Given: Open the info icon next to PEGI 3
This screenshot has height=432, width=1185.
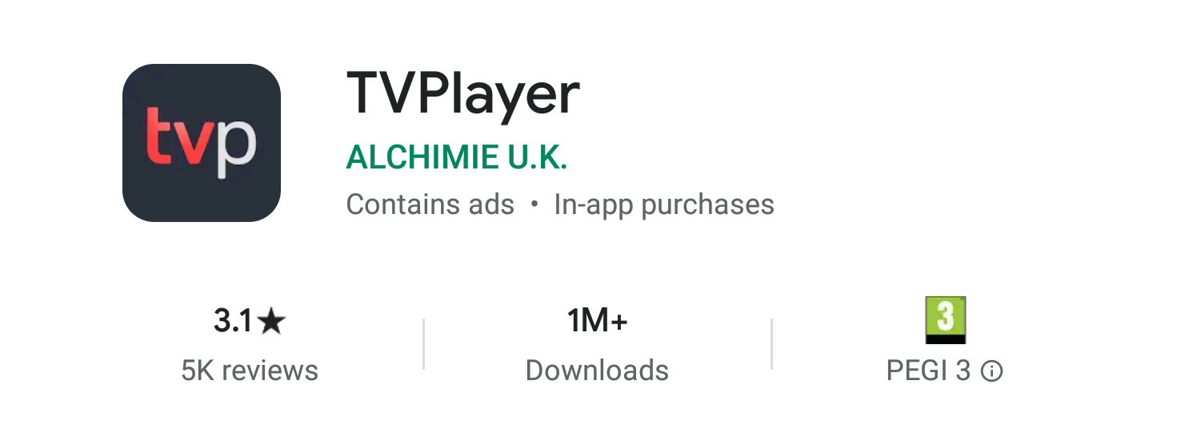Looking at the screenshot, I should point(991,371).
